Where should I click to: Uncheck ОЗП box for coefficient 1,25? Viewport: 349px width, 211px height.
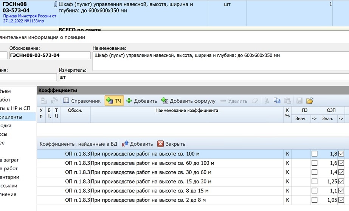(x=341, y=182)
